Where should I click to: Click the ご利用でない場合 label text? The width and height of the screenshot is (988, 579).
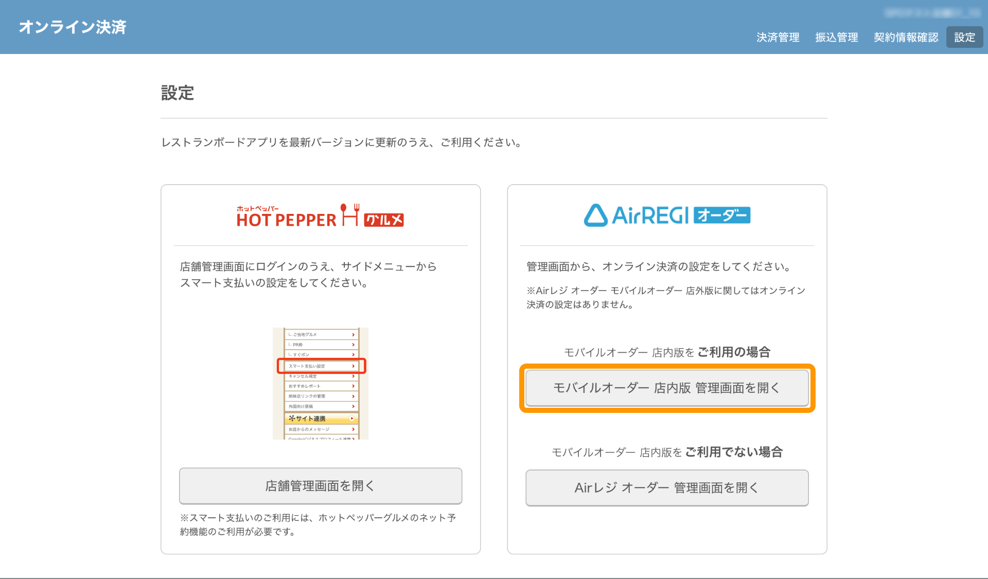click(734, 452)
